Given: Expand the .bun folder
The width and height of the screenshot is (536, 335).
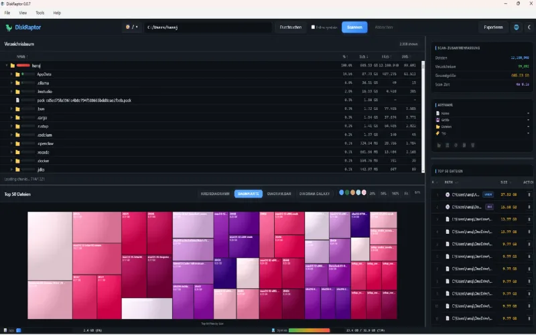Looking at the screenshot, I should 11,109.
